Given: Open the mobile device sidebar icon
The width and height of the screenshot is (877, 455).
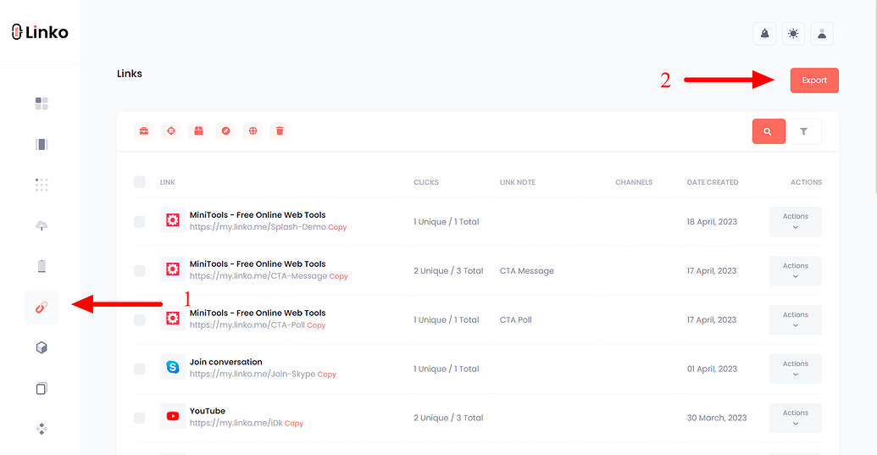Looking at the screenshot, I should pos(42,266).
